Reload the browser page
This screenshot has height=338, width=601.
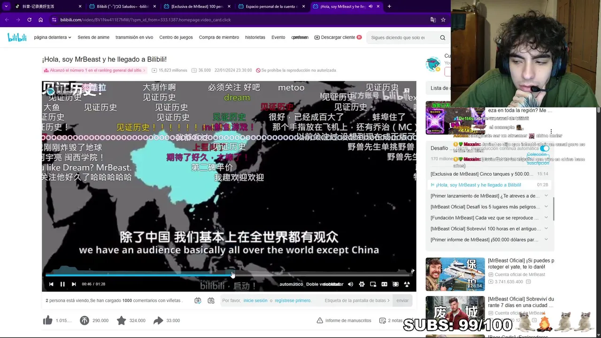[29, 20]
